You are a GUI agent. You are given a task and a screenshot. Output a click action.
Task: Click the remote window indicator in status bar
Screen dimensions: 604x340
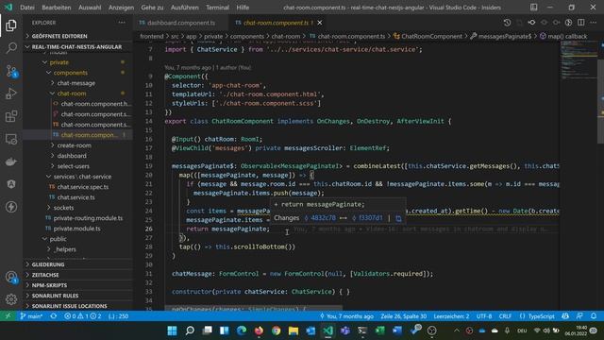click(x=8, y=316)
